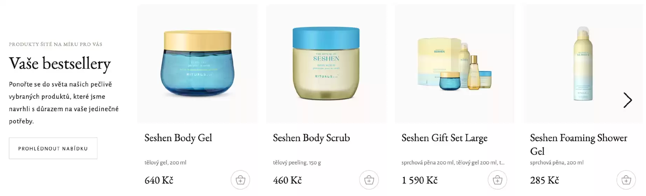Add Seshen Foaming Shower Gel to basket
This screenshot has height=196, width=646.
pyautogui.click(x=626, y=180)
